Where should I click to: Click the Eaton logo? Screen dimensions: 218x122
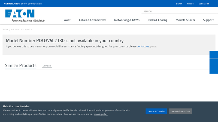click(25, 15)
